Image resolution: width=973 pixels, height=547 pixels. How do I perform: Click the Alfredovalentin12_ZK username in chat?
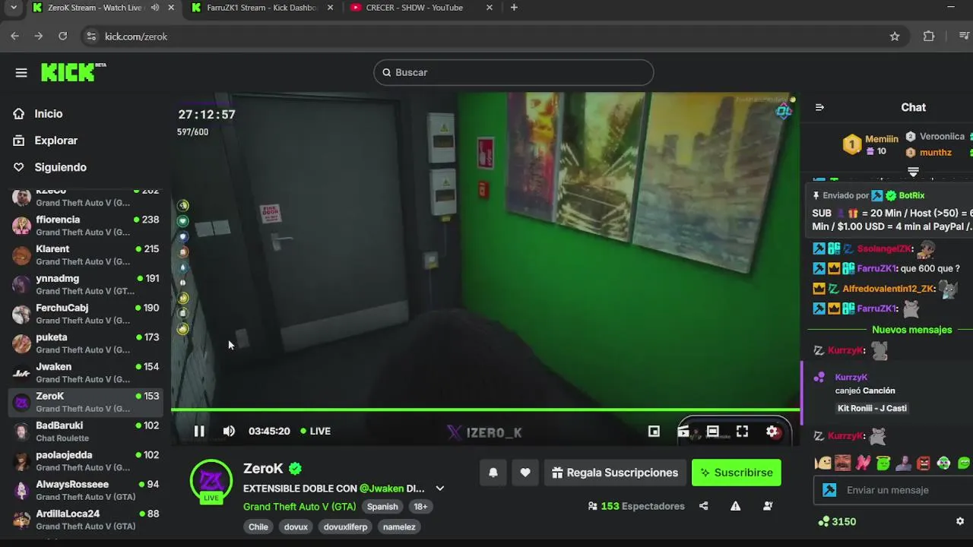coord(888,289)
